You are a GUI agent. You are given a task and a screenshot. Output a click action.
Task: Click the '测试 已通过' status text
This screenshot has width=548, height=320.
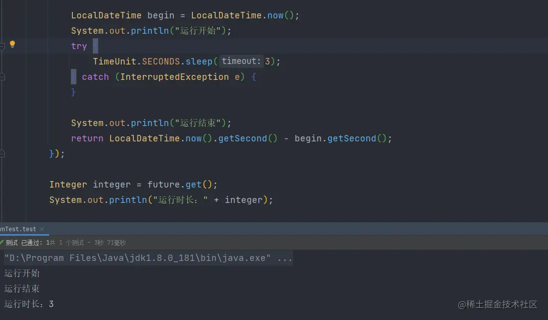[x=23, y=243]
